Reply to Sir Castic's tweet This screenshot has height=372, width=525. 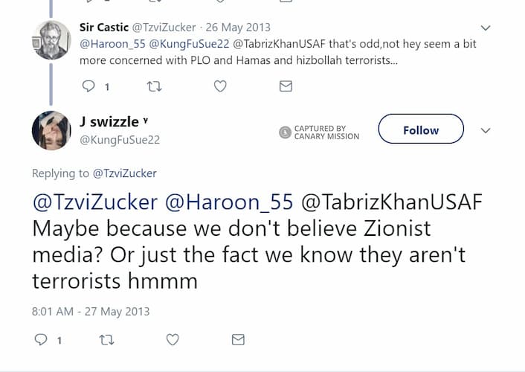88,86
